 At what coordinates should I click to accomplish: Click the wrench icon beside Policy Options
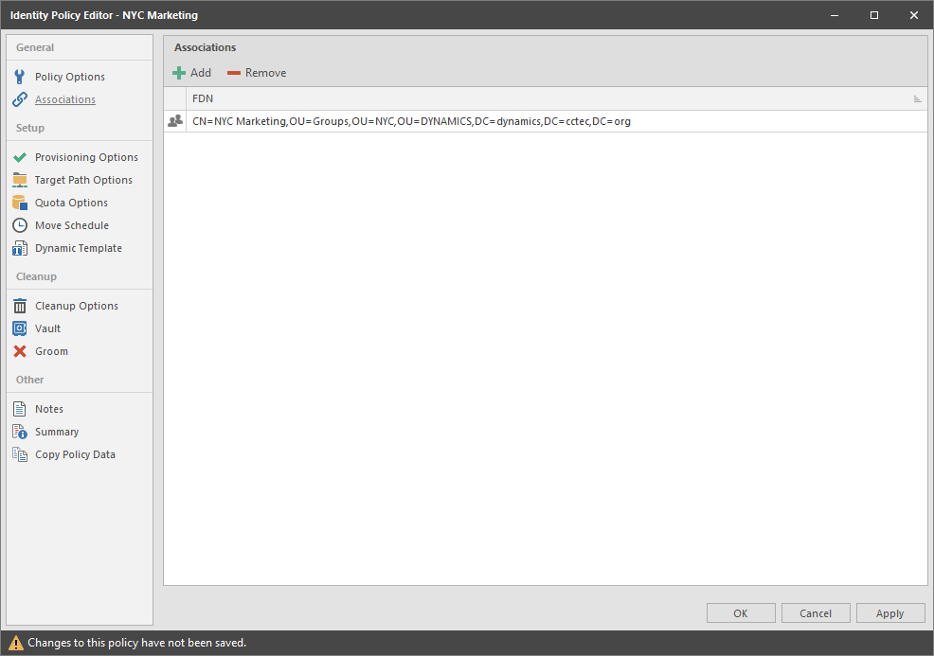pyautogui.click(x=20, y=77)
